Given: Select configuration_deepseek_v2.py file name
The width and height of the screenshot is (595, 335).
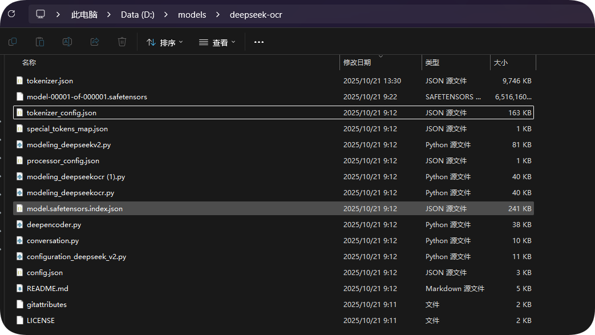Looking at the screenshot, I should [x=76, y=256].
